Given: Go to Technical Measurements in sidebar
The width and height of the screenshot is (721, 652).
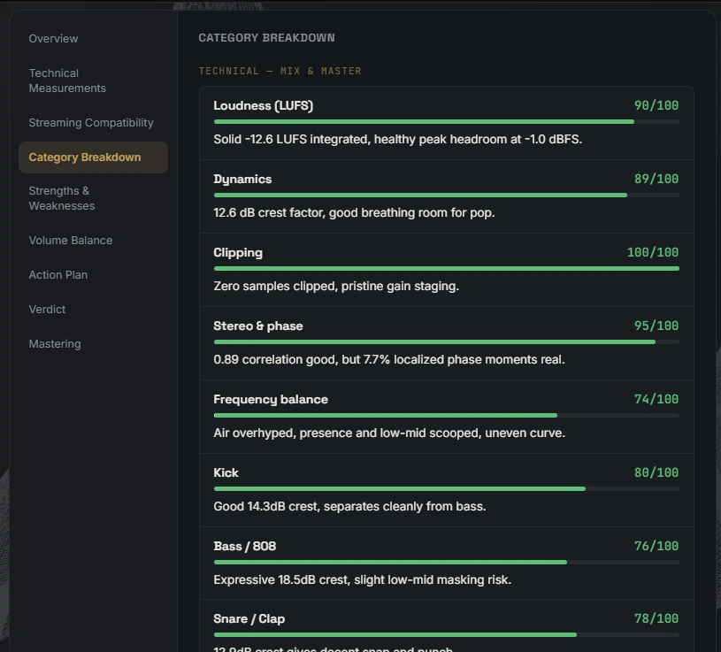Looking at the screenshot, I should 67,81.
